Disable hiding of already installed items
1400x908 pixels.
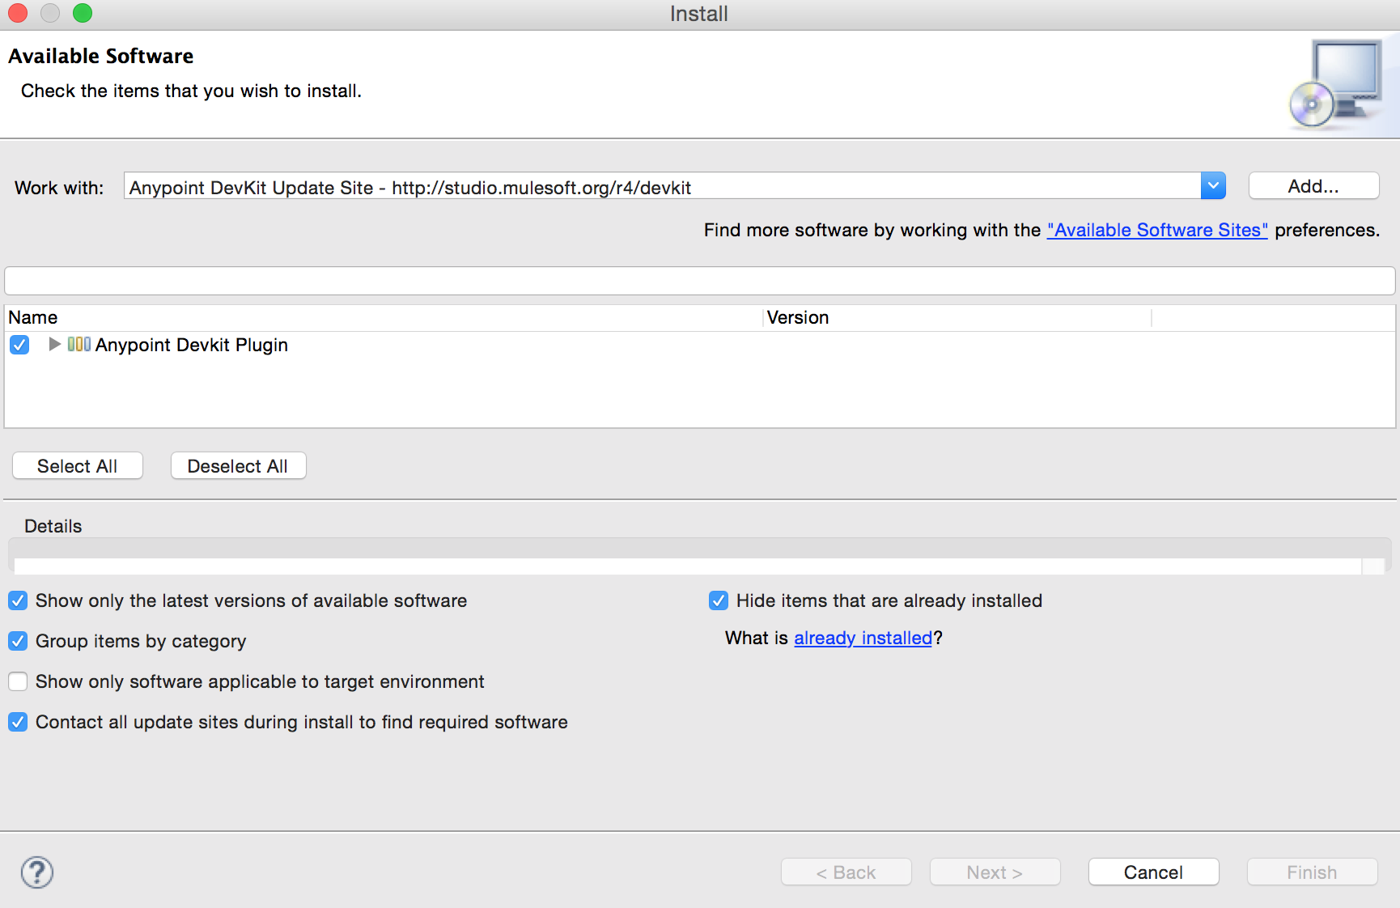coord(719,600)
